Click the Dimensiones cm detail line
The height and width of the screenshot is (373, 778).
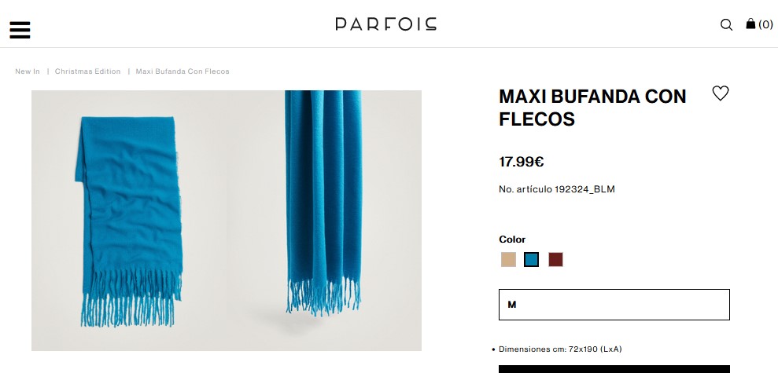[560, 349]
